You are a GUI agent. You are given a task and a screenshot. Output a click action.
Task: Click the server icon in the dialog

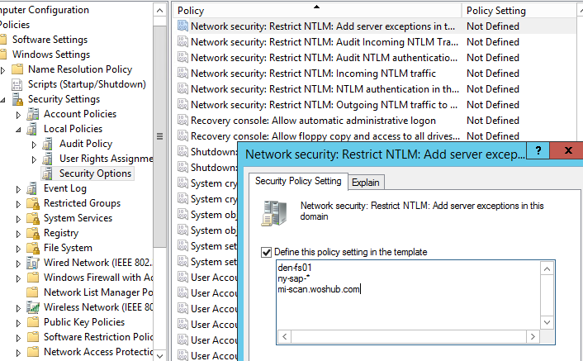point(274,212)
